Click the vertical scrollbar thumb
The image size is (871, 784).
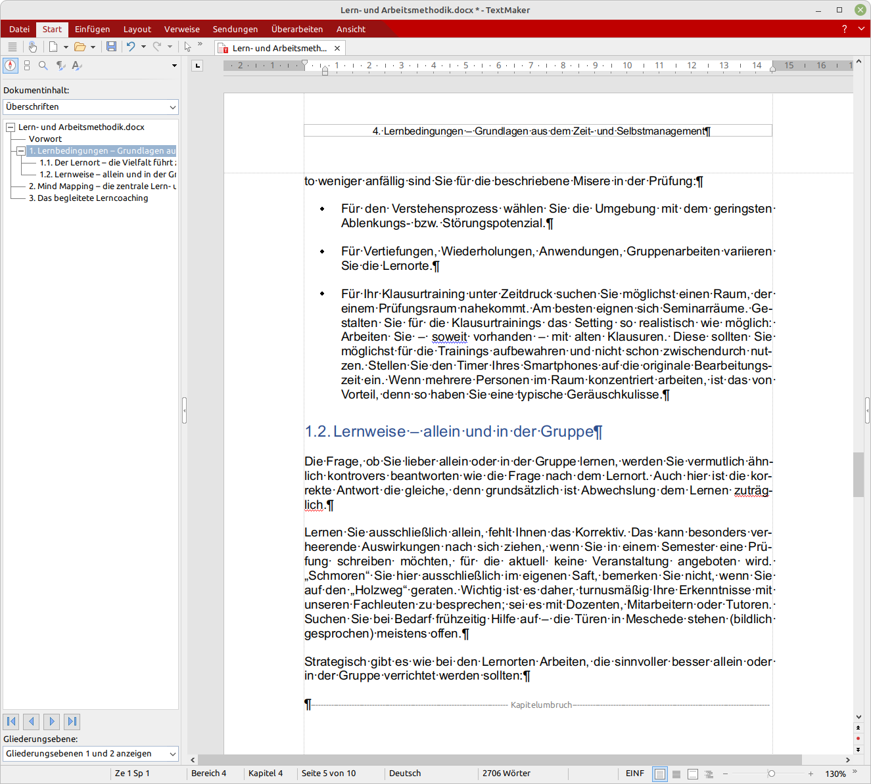[x=859, y=475]
